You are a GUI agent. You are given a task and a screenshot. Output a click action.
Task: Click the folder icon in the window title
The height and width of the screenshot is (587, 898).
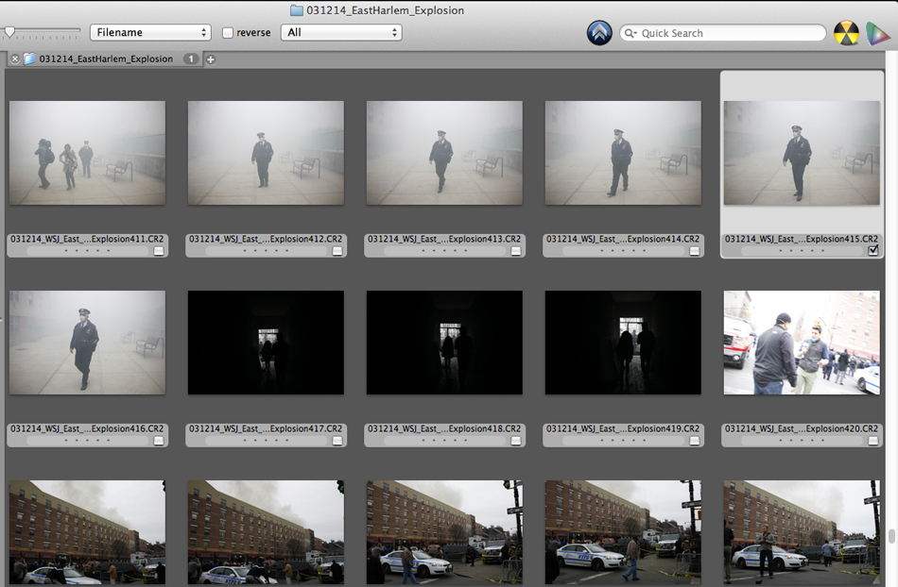[296, 10]
